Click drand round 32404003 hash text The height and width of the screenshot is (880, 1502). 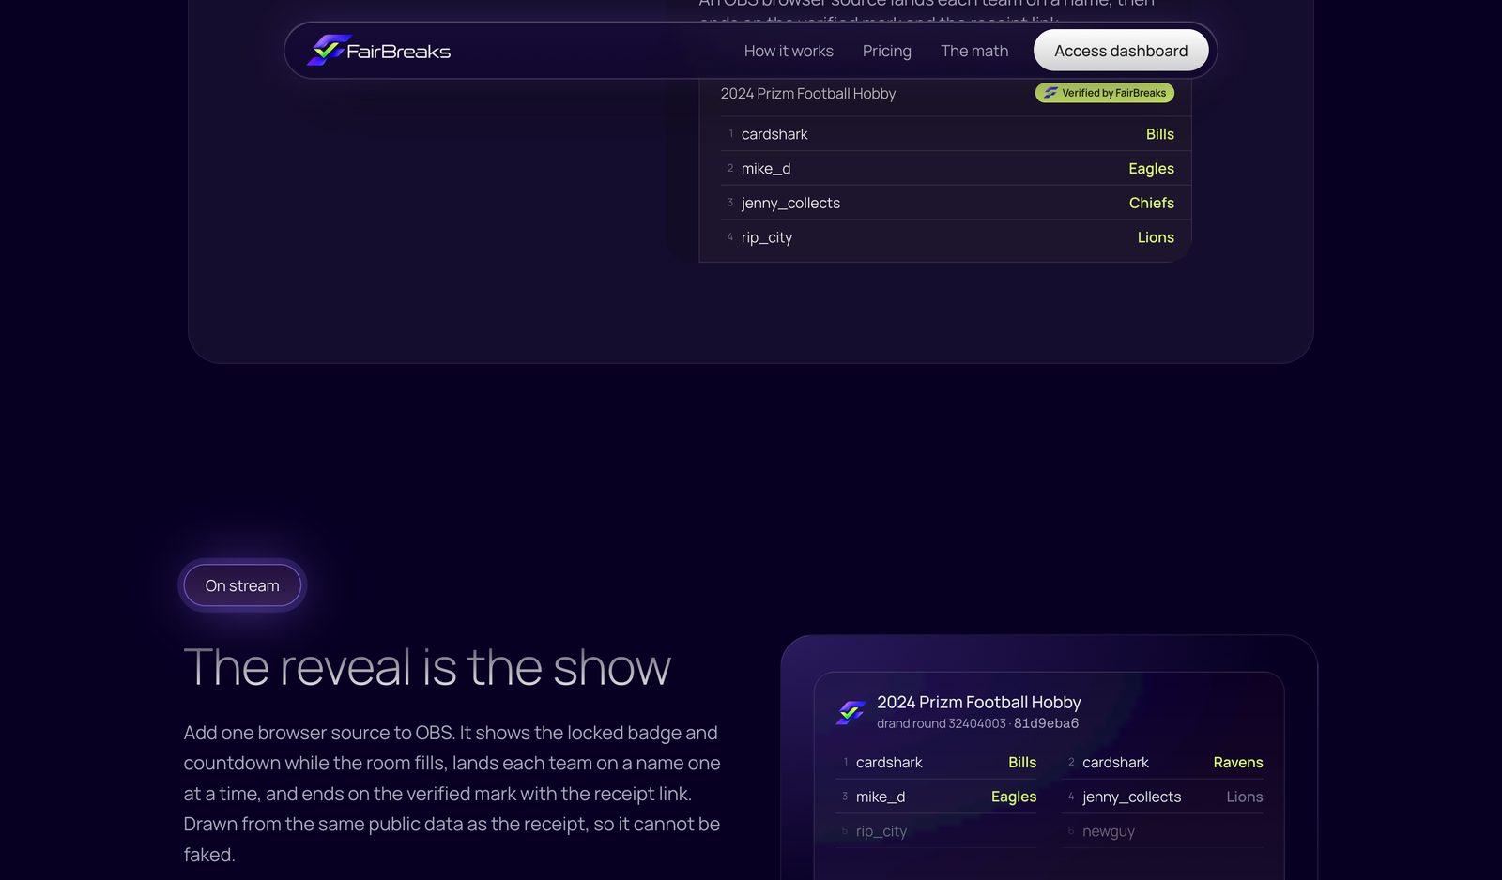(x=977, y=723)
